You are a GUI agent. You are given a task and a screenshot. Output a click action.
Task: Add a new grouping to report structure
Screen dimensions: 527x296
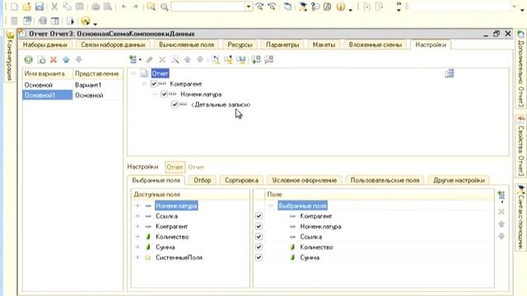point(133,59)
